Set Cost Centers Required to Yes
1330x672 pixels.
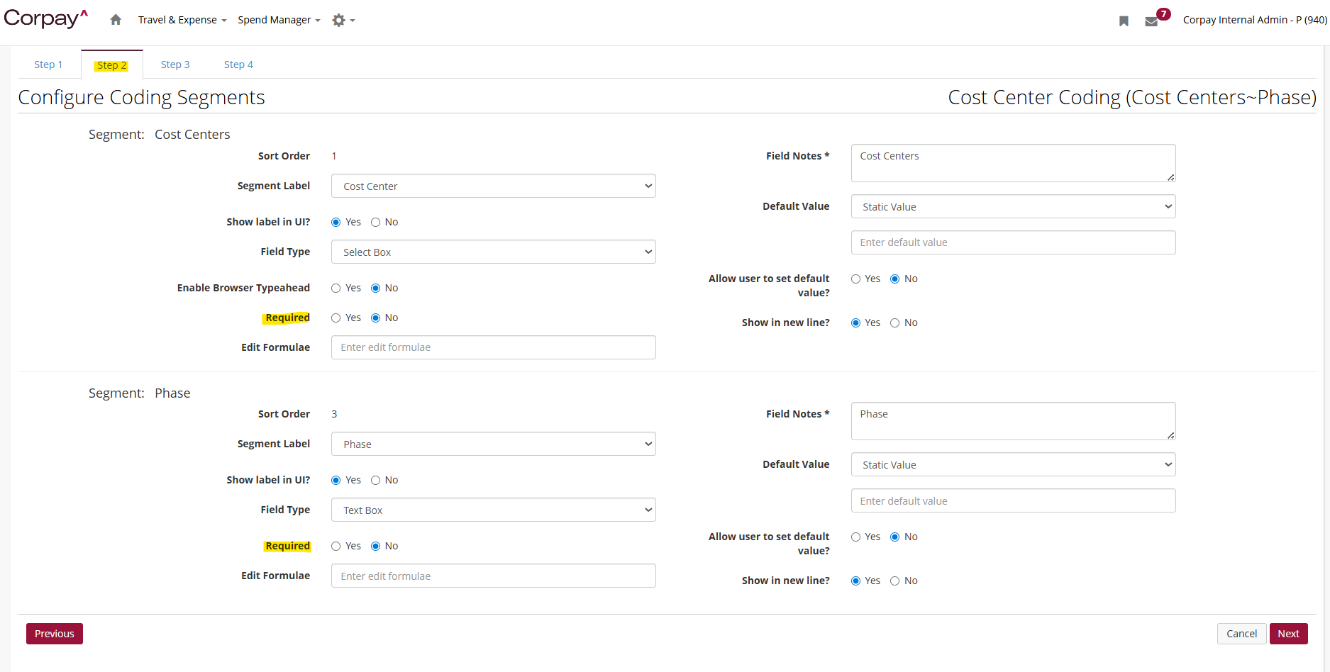coord(336,318)
